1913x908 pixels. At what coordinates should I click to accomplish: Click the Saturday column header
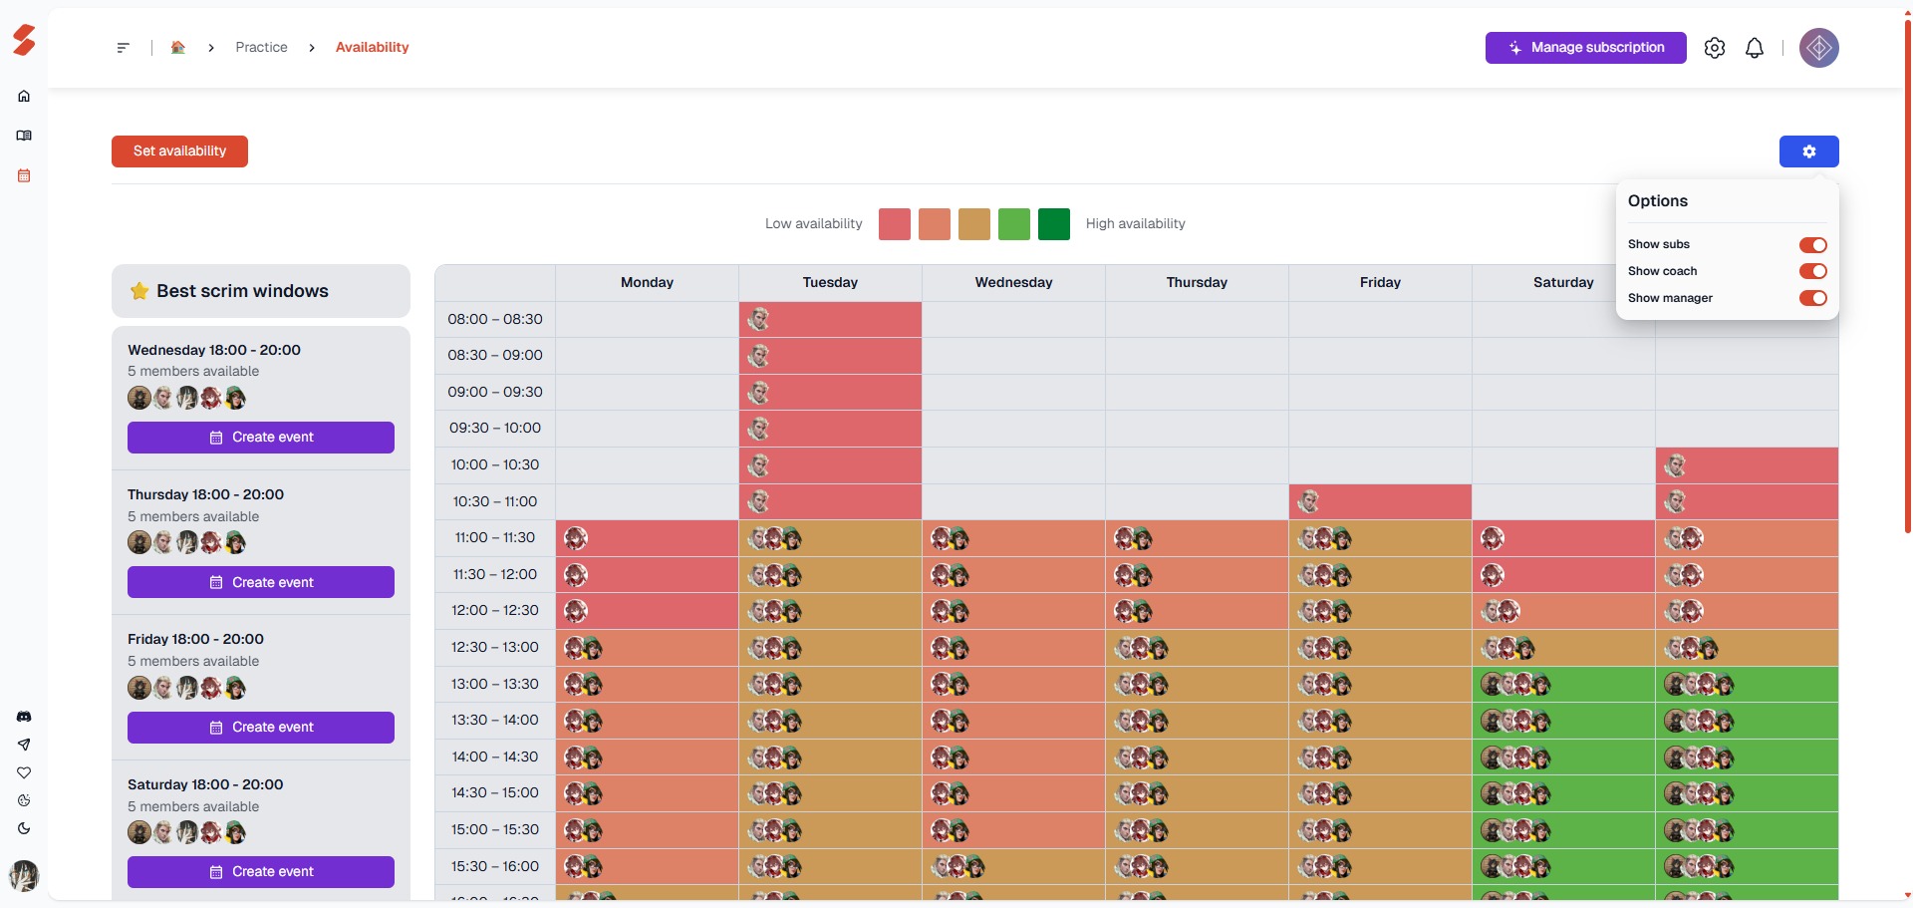[x=1563, y=283]
